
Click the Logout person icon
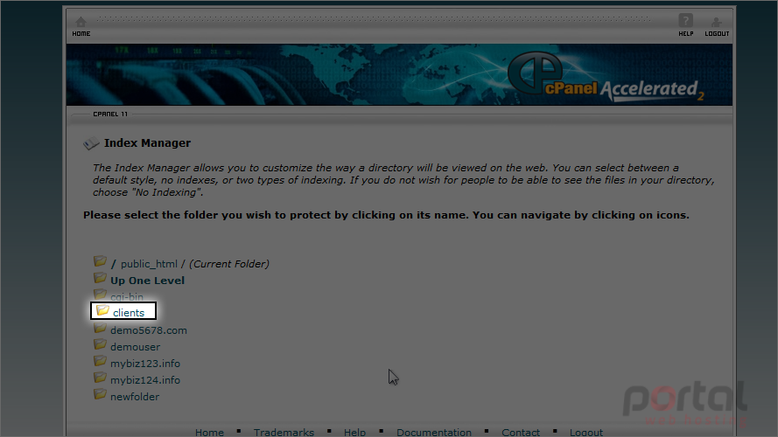717,23
